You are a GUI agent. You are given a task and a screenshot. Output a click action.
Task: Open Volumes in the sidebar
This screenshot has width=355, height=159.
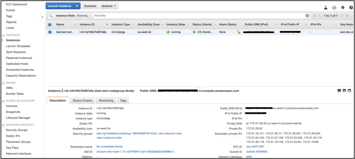coord(11,106)
